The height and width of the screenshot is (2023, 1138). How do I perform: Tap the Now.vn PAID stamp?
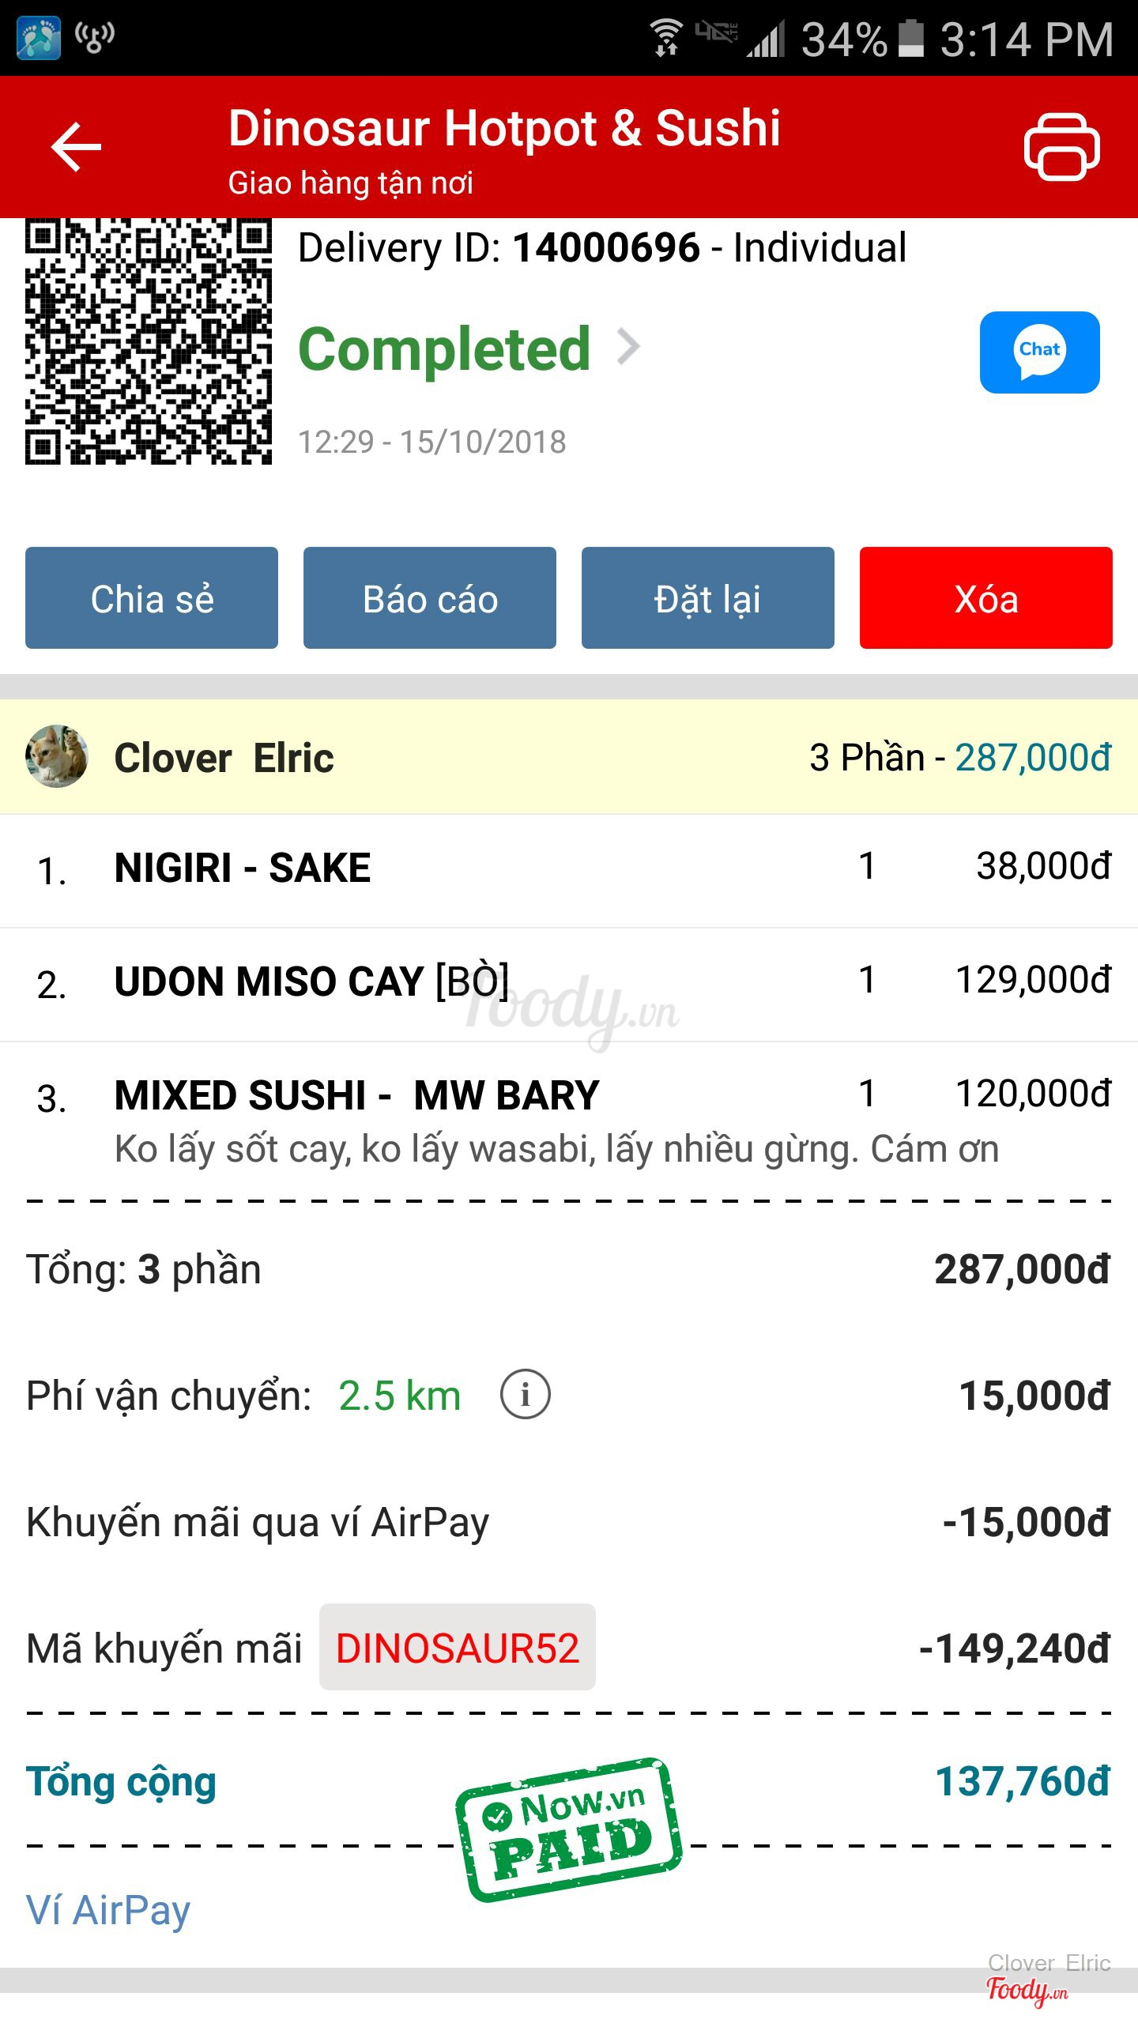(569, 1828)
